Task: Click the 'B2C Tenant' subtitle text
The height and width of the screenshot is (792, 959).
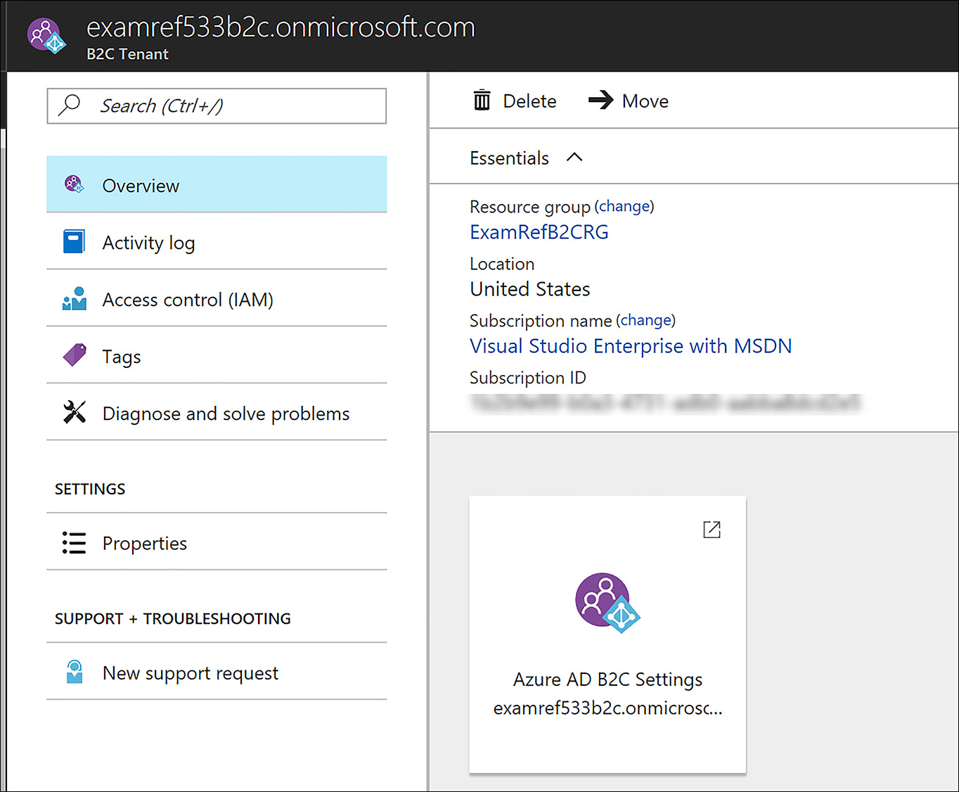Action: [x=127, y=54]
